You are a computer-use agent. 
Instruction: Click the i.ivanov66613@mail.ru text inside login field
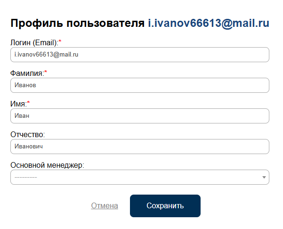click(46, 55)
